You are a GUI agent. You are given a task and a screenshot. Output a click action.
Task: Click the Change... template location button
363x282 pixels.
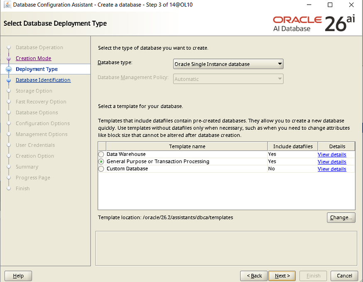341,217
